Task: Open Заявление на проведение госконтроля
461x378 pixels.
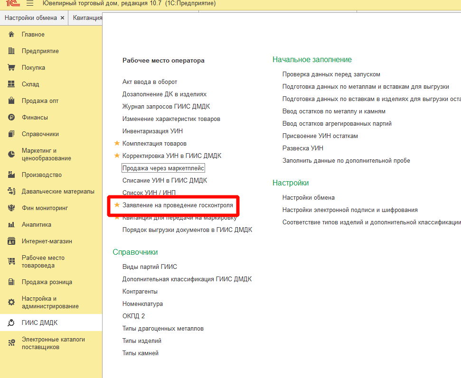Action: pos(178,205)
